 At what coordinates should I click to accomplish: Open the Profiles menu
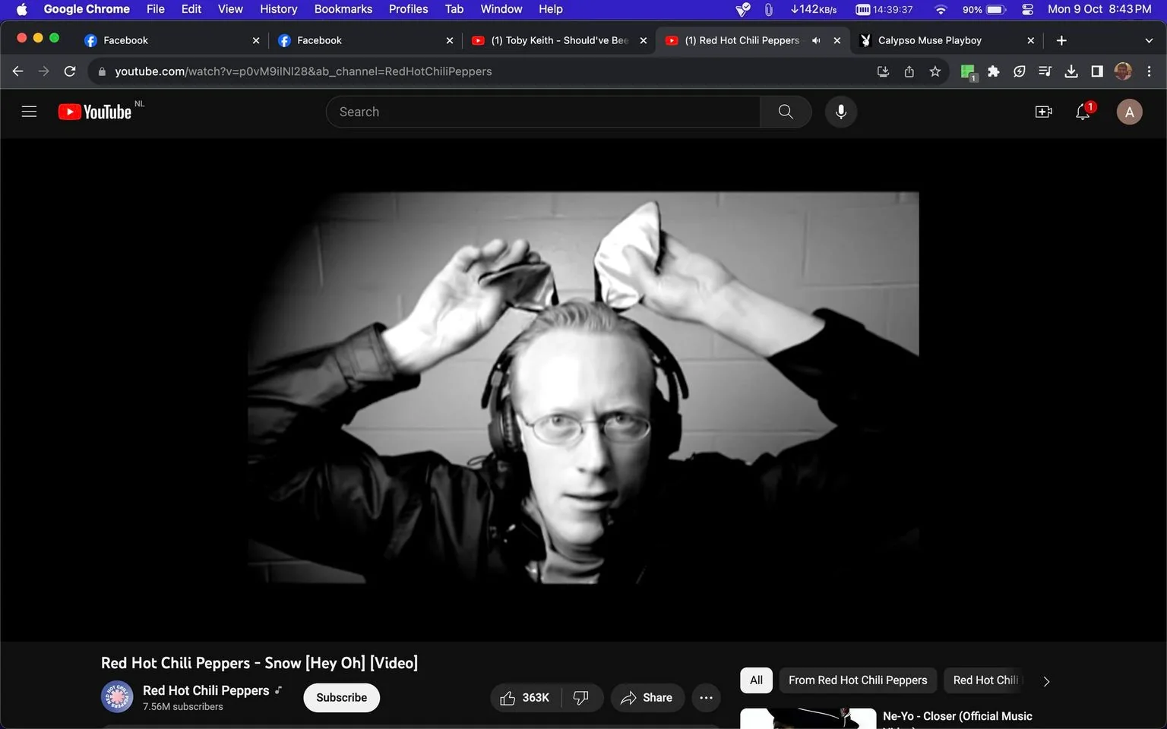coord(408,9)
